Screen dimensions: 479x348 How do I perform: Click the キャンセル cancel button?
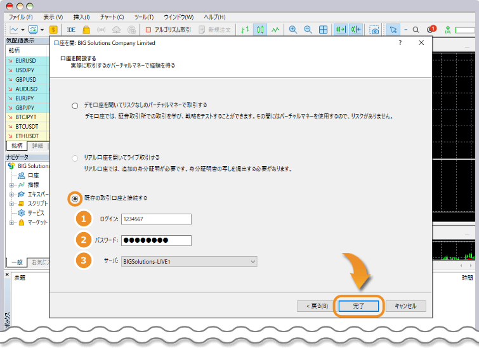tap(405, 306)
